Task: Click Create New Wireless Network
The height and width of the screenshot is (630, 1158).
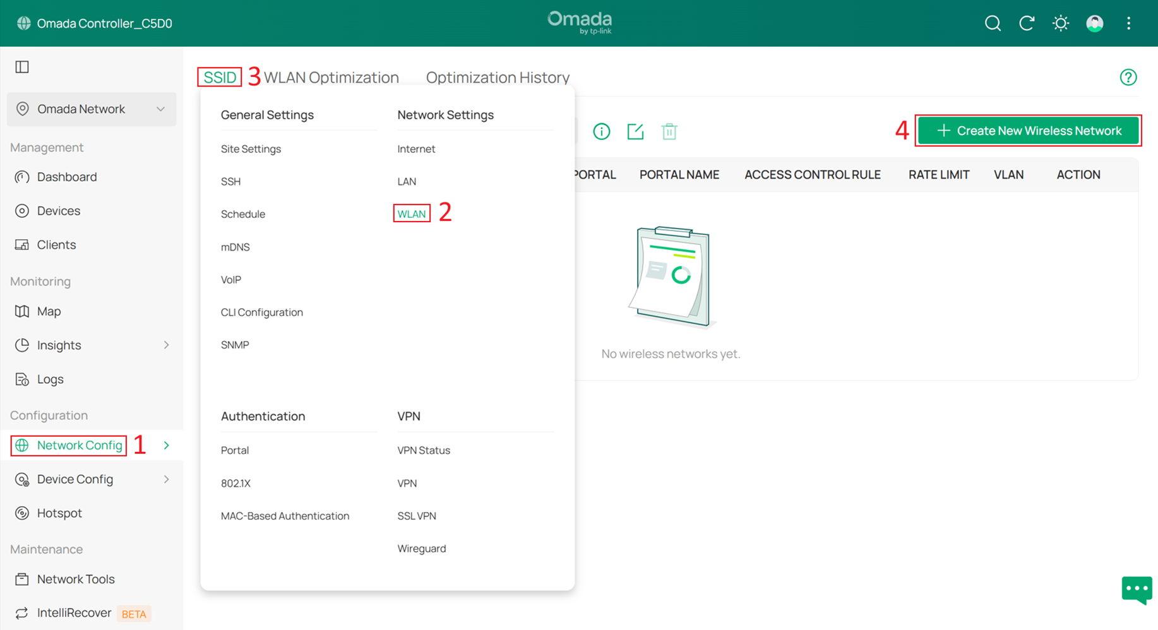Action: tap(1028, 131)
